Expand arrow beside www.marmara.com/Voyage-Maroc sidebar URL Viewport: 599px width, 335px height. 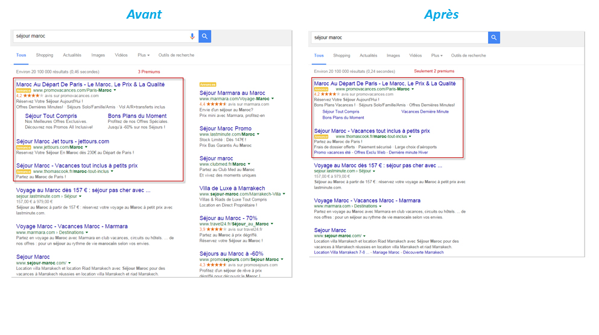pos(273,99)
